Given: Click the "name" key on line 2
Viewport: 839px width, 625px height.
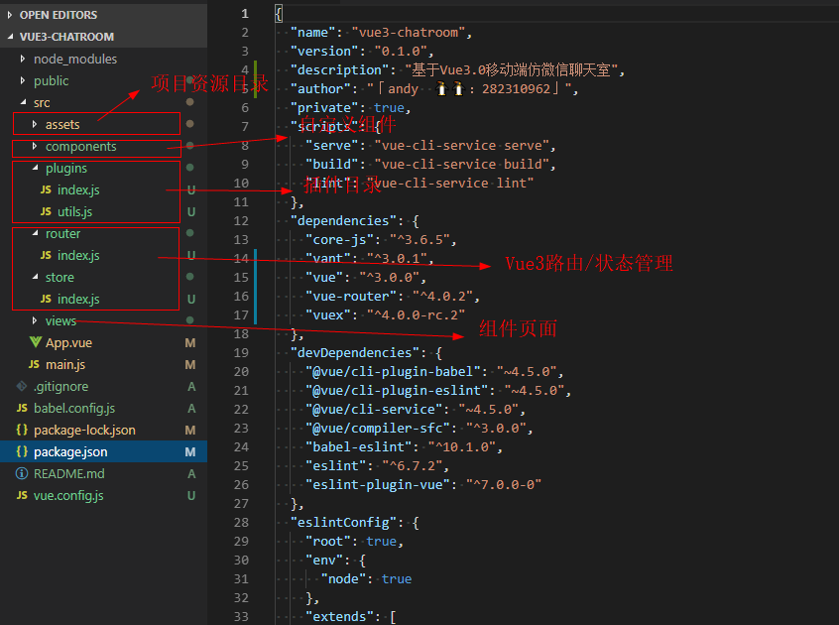Looking at the screenshot, I should coord(312,32).
